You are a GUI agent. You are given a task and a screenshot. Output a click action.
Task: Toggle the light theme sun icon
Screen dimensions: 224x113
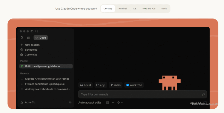(70, 102)
